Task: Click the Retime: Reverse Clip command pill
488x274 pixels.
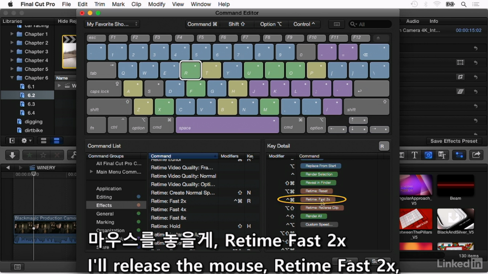Action: tap(322, 208)
